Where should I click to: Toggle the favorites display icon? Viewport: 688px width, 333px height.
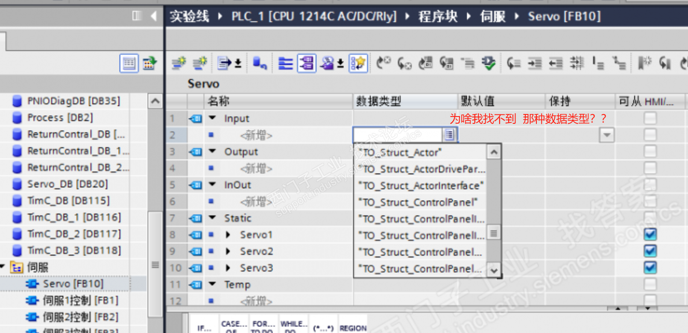358,64
